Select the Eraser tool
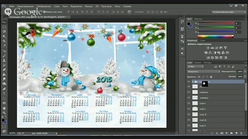248x139 pixels. coord(4,69)
